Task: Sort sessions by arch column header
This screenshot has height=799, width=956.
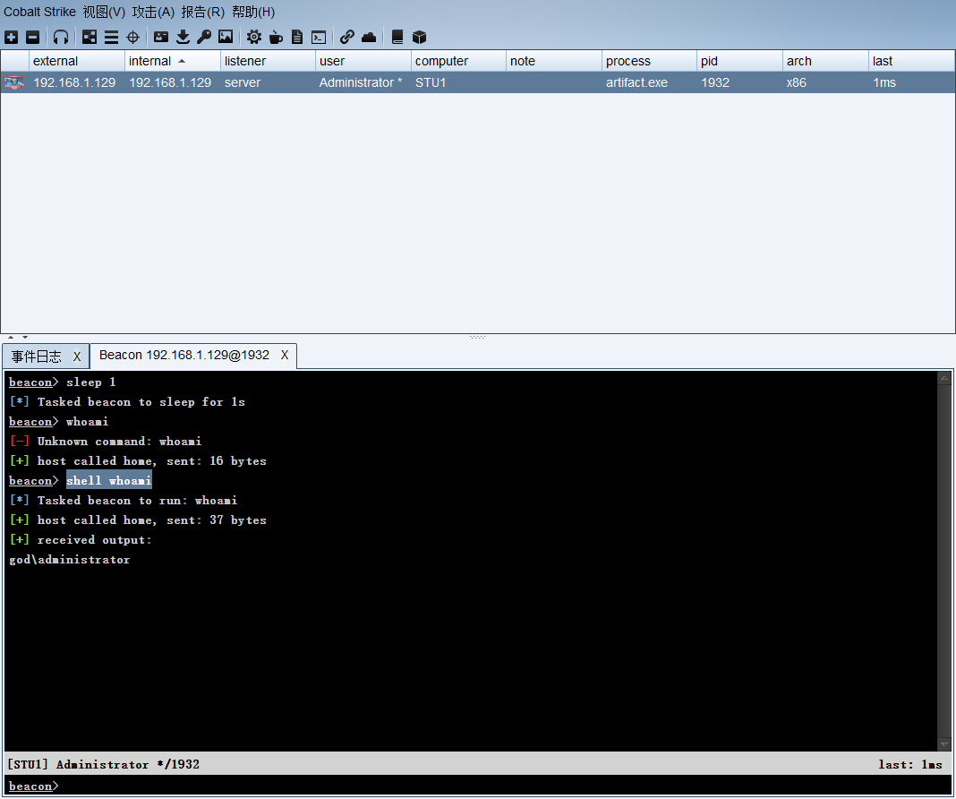Action: click(825, 61)
